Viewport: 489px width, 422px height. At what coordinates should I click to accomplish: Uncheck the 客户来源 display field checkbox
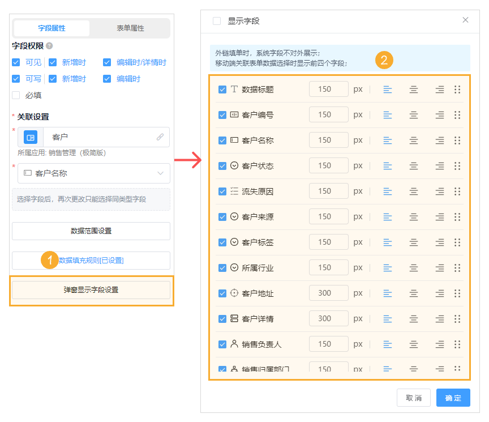[222, 216]
